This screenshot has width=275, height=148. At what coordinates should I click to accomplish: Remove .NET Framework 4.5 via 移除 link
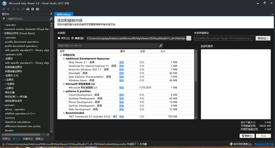pyautogui.click(x=121, y=117)
